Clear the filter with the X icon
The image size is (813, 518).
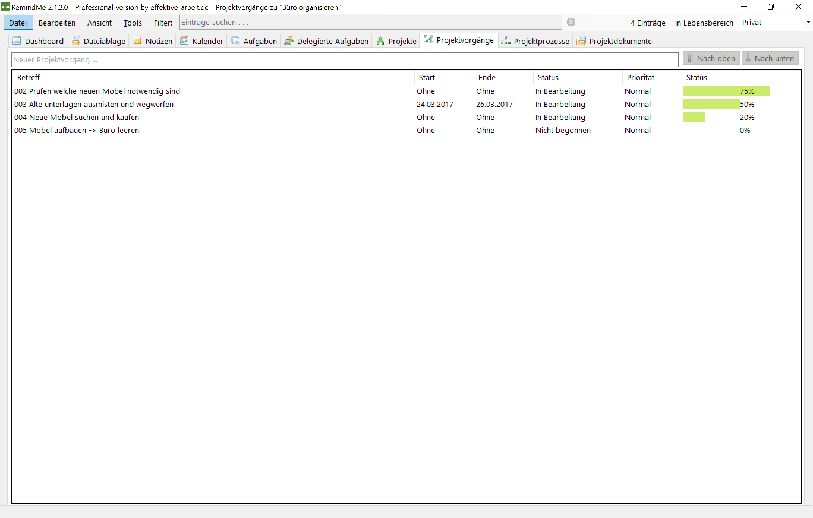pos(571,22)
